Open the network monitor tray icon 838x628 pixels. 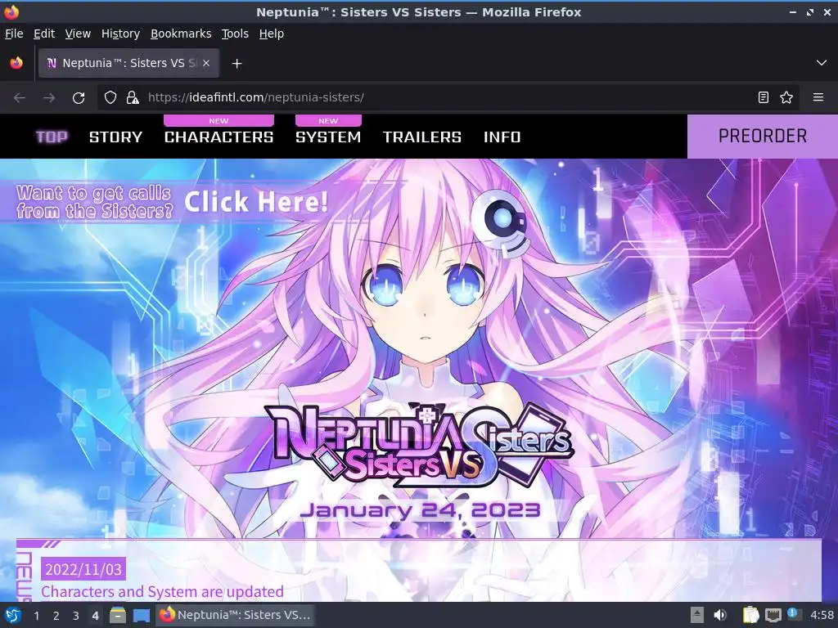(x=773, y=615)
